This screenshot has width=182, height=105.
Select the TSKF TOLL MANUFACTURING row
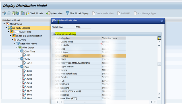pos(89,63)
